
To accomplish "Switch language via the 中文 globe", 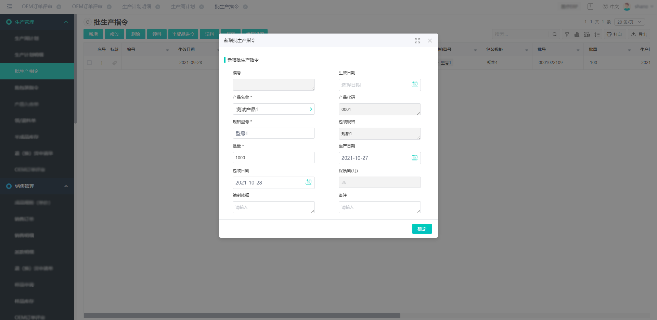I will tap(611, 7).
